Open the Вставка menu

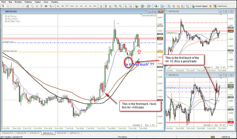[18, 2]
